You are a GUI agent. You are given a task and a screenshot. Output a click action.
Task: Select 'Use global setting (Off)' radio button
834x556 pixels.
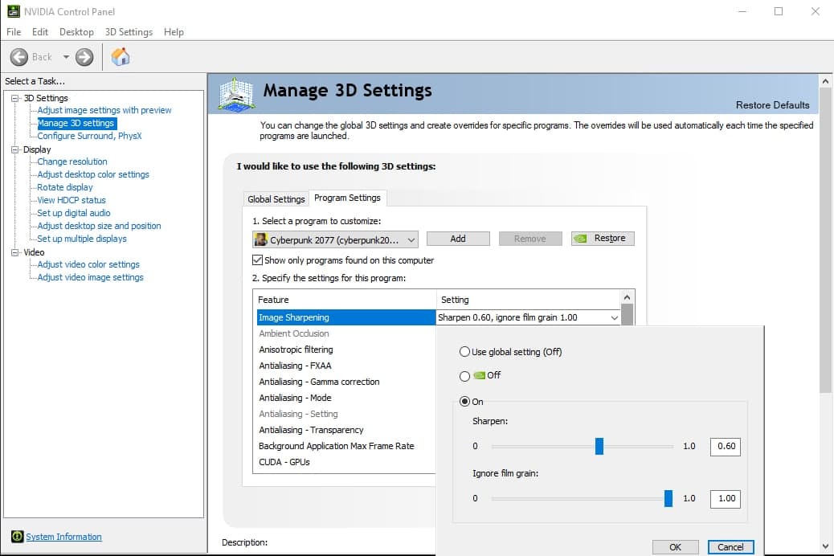coord(464,352)
